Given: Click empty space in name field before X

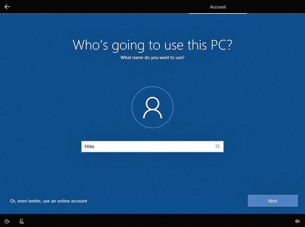Looking at the screenshot, I should (179, 146).
